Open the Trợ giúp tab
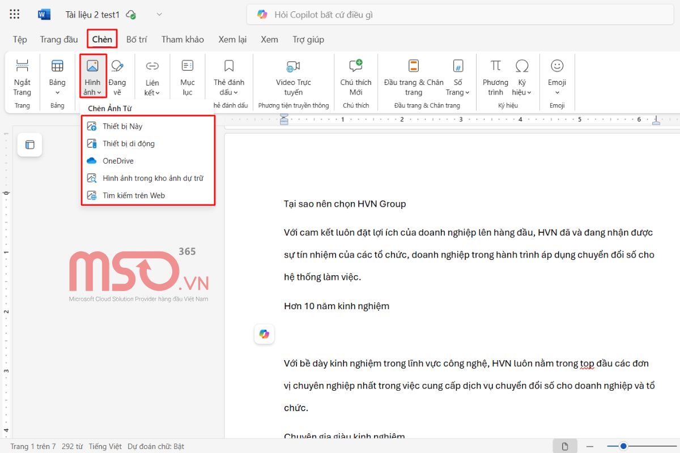 (x=308, y=39)
